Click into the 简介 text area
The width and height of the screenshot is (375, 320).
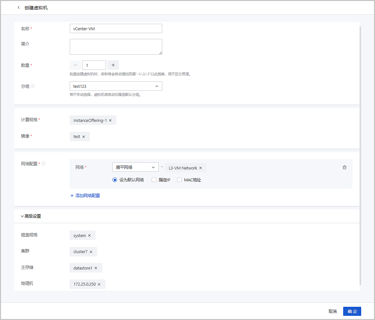(116, 47)
